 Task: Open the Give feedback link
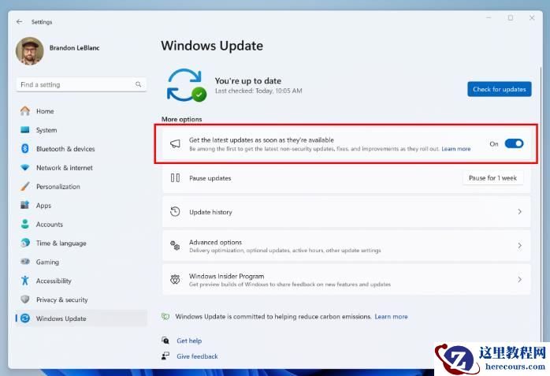tap(197, 356)
